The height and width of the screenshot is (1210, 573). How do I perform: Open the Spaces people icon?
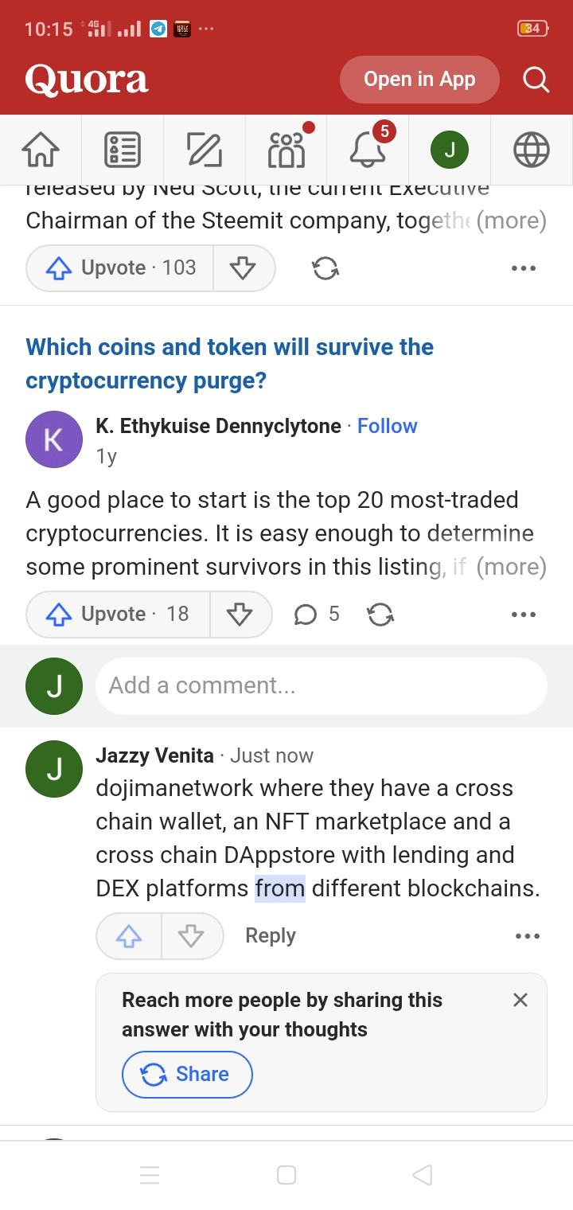pos(286,149)
